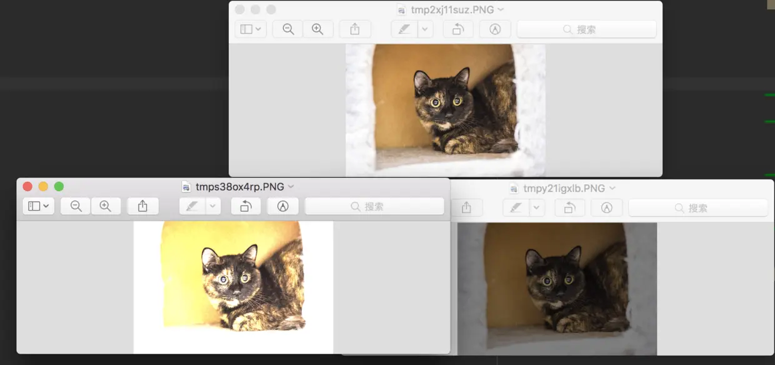The image size is (775, 365).
Task: Show markup toolbar in tmps38ox4rp.PNG window
Action: [282, 206]
